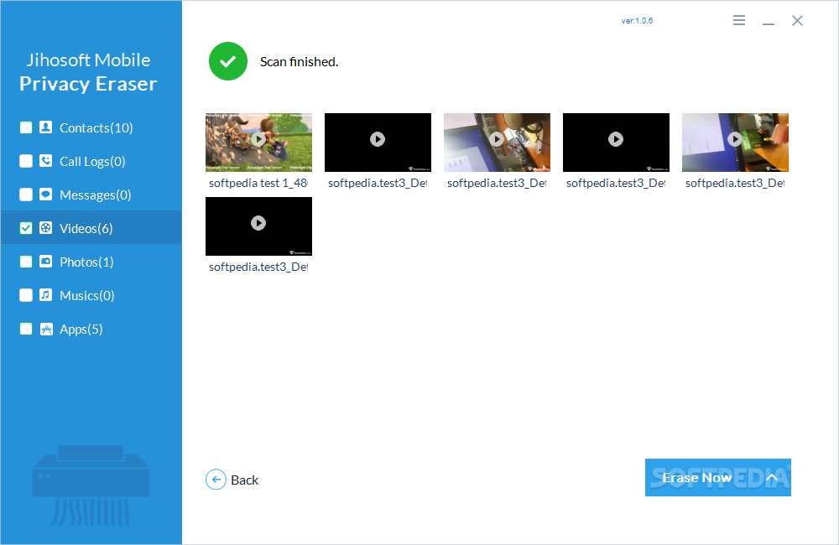The height and width of the screenshot is (545, 839).
Task: Expand the Erase Now chevron arrow
Action: click(x=772, y=478)
